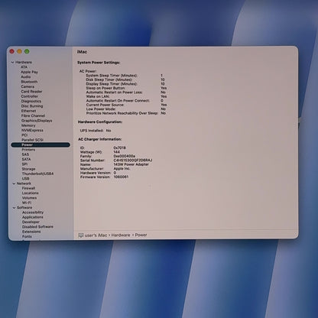
Task: Zoom window with green button
Action: pos(27,51)
